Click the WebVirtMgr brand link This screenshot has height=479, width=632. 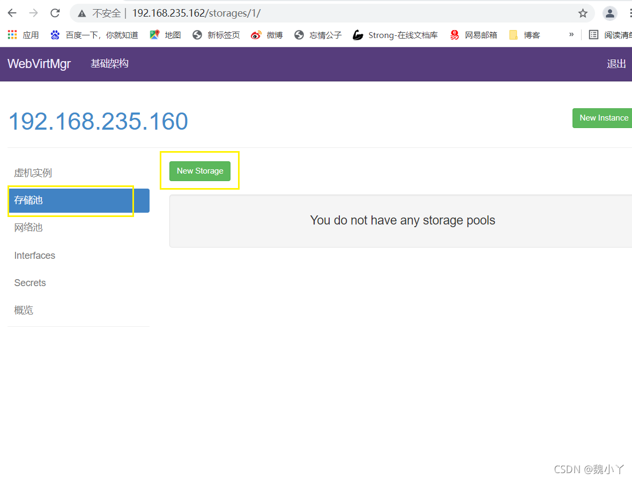pyautogui.click(x=39, y=64)
